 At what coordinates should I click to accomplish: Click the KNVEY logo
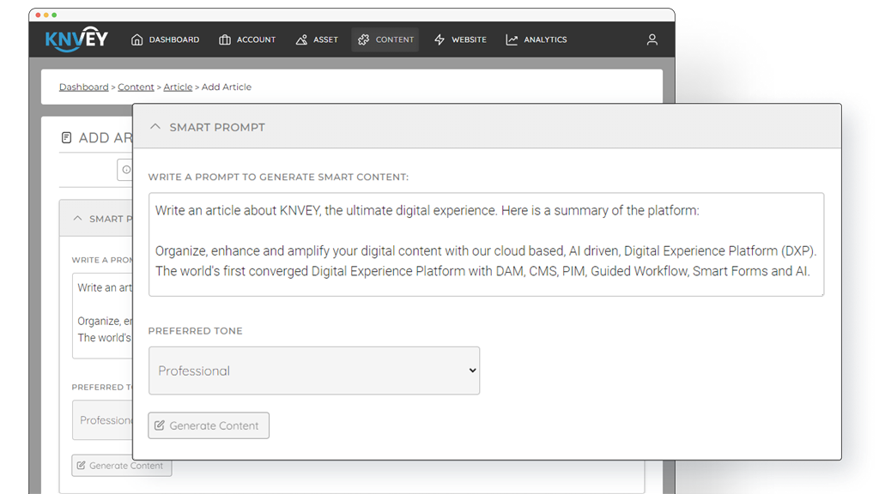[x=76, y=39]
